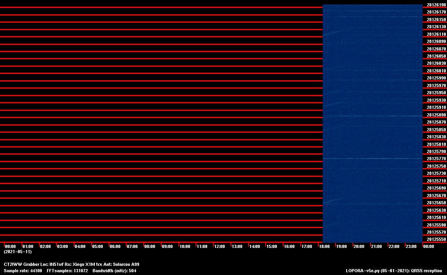Click the 17:00 time axis marker
The image size is (447, 275).
tap(307, 246)
